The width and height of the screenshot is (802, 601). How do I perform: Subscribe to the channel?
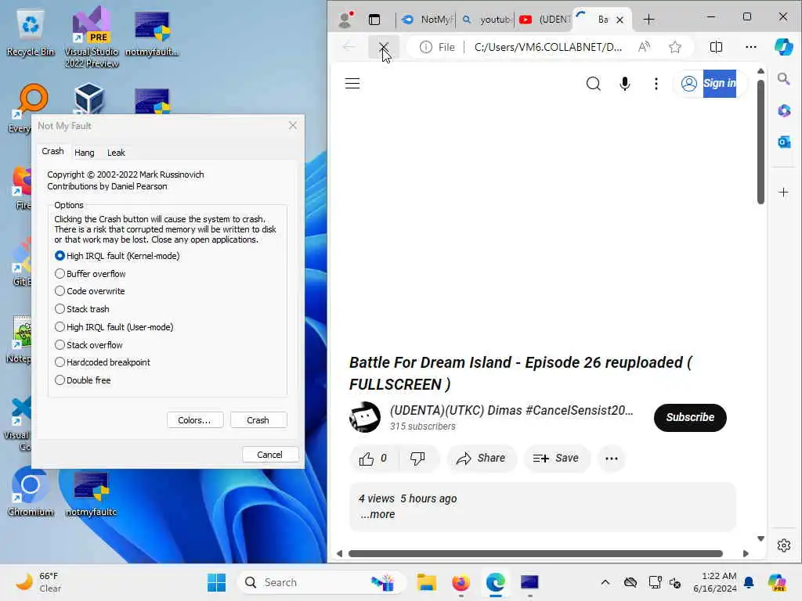[690, 418]
